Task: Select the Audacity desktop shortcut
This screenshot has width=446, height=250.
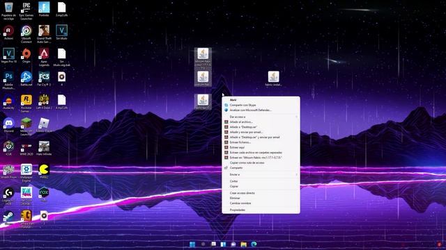Action: tap(8, 102)
